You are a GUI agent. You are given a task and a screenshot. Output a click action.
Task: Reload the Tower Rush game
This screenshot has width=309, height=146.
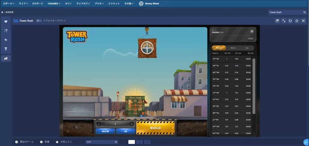point(290,21)
